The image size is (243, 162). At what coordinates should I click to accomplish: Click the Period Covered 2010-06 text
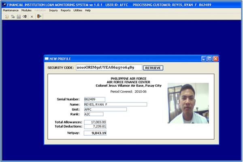(x=128, y=92)
